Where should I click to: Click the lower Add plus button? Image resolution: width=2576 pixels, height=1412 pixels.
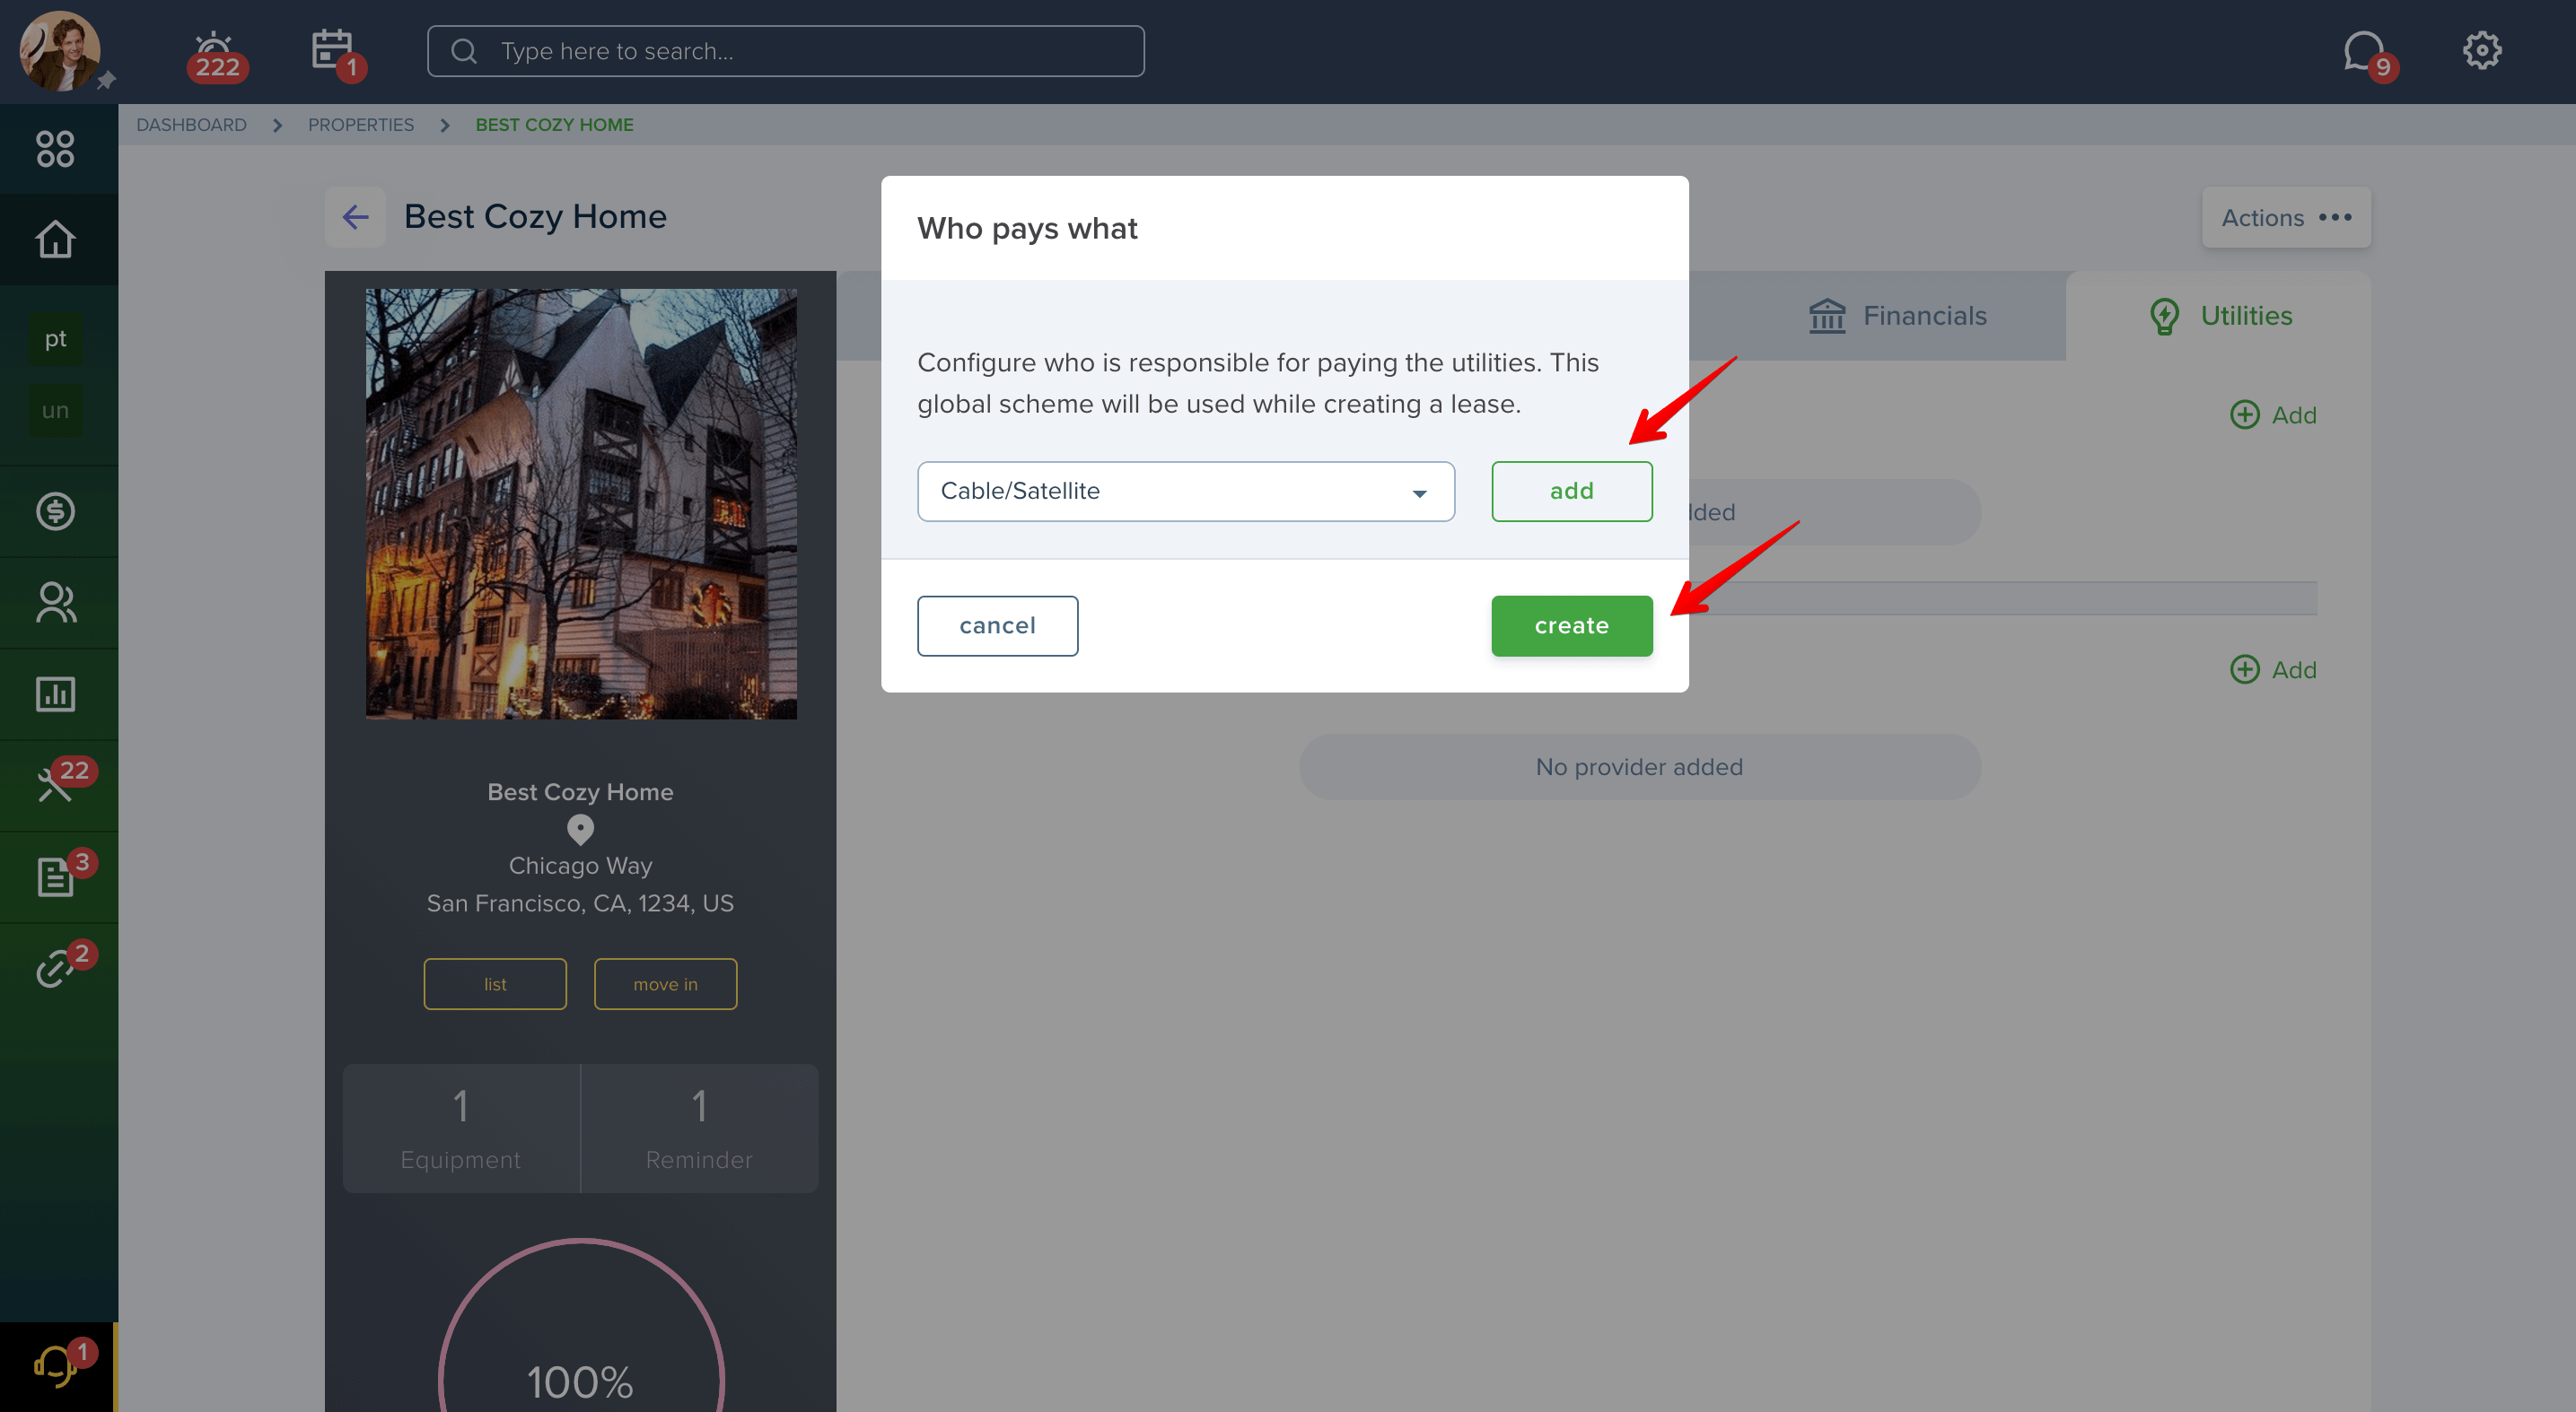[x=2272, y=669]
